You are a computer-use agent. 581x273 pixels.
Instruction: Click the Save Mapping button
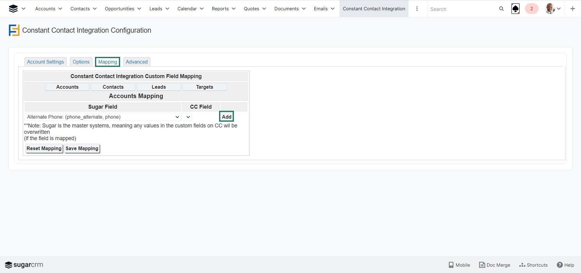(82, 148)
